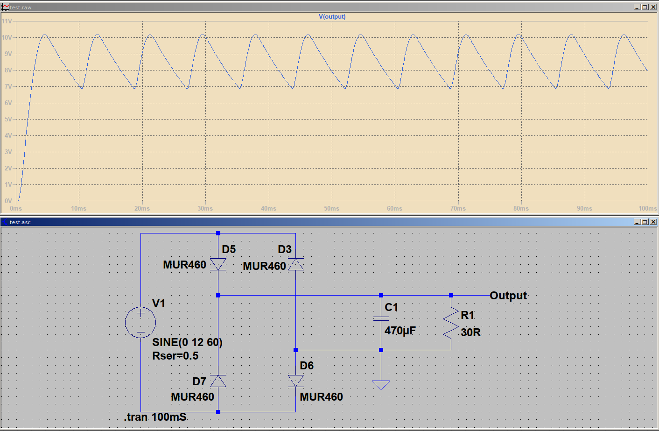Click the 20ms label on time axis

(x=142, y=208)
